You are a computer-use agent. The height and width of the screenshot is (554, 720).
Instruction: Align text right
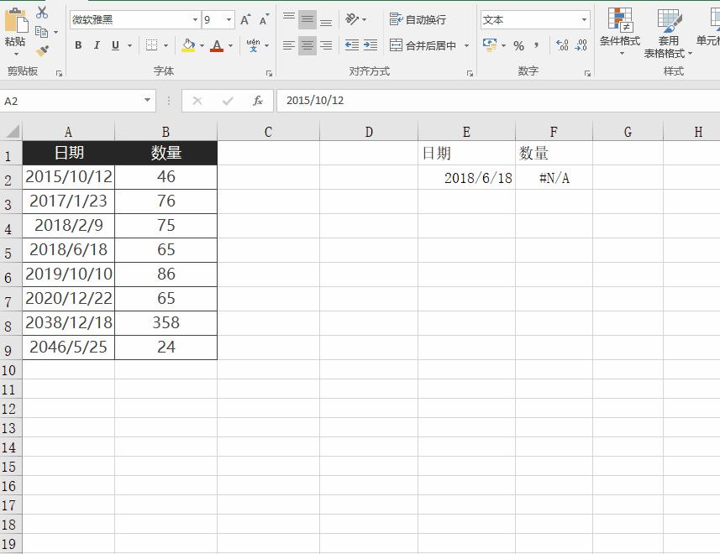[326, 45]
